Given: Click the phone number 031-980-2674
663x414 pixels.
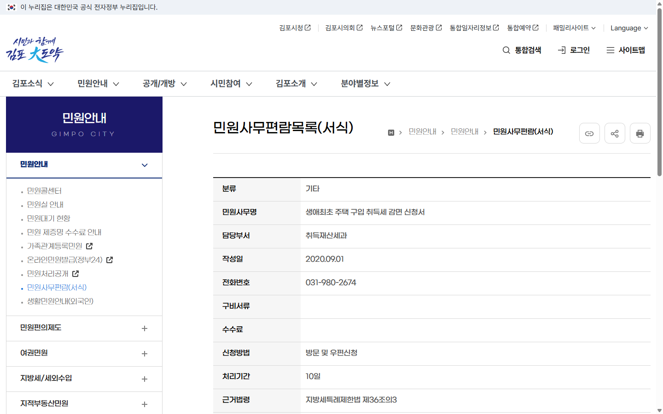Looking at the screenshot, I should point(331,282).
